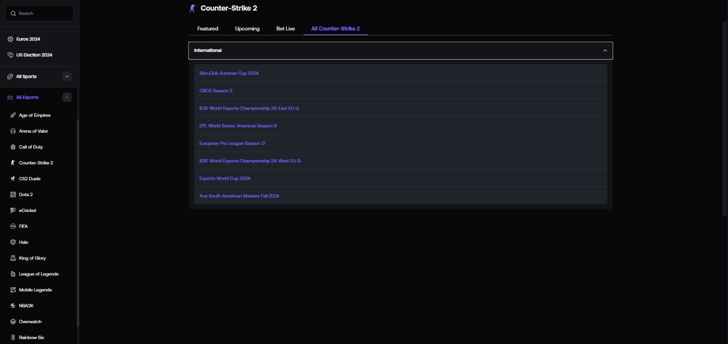
Task: Click the Rainbow Six icon
Action: (x=13, y=338)
